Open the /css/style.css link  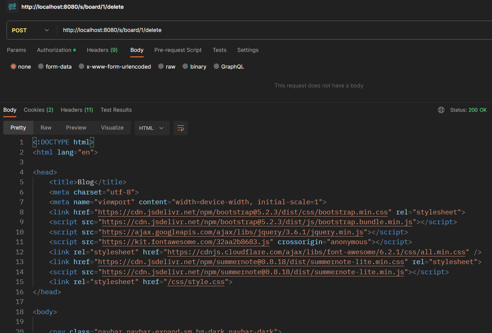tap(196, 282)
